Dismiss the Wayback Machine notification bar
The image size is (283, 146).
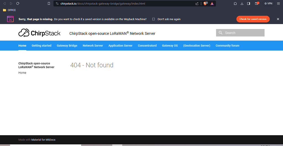coord(278,19)
